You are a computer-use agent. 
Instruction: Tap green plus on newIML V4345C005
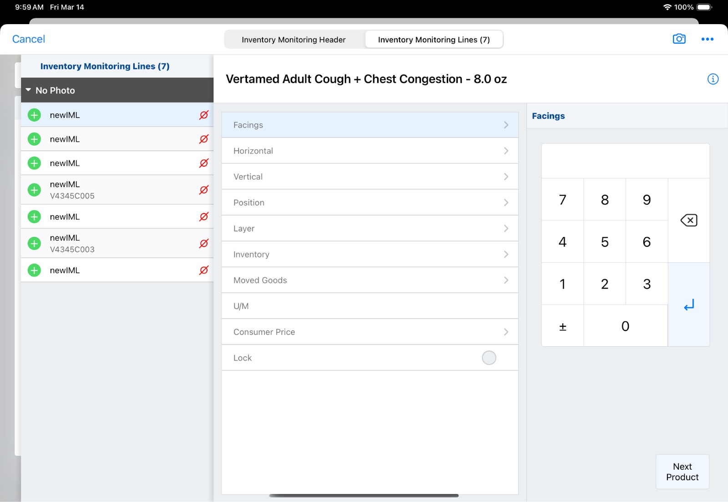tap(35, 190)
